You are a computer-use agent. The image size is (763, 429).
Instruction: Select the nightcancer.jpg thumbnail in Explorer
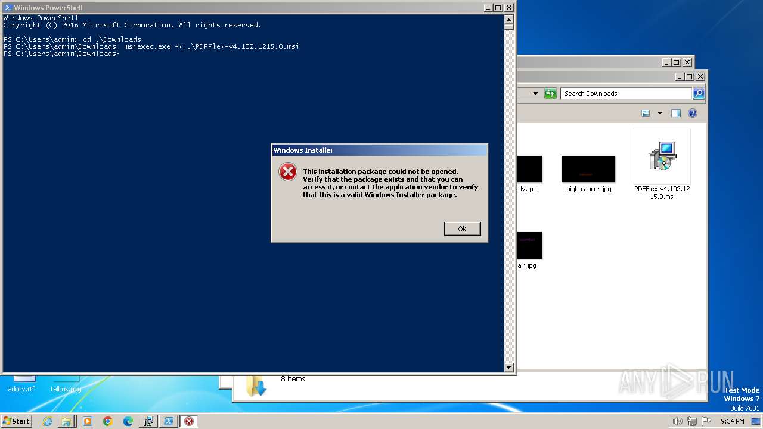coord(588,169)
